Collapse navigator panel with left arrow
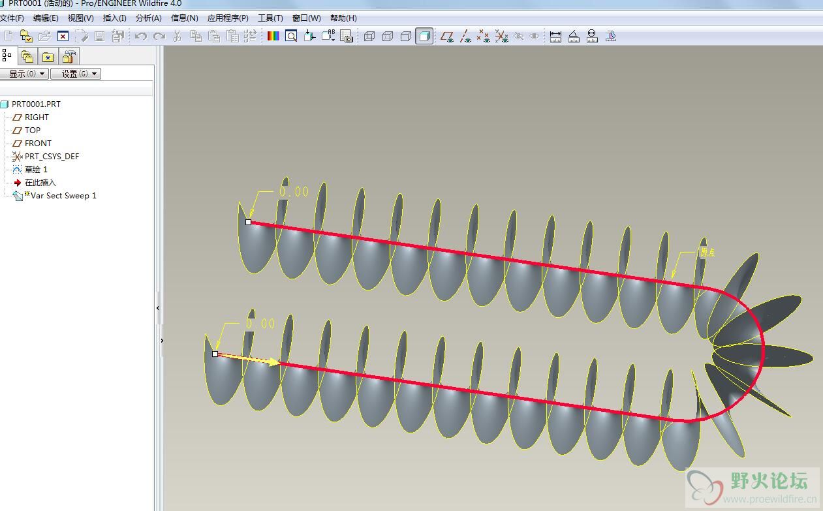 coord(159,309)
